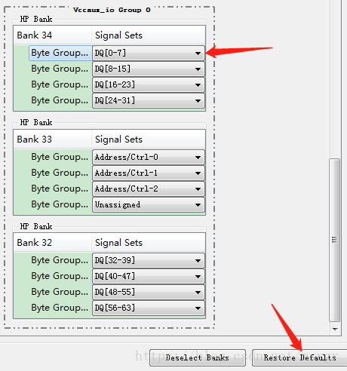Select the Byte Group row for DQ[16-23]
Image resolution: width=347 pixels, height=371 pixels.
pos(60,84)
